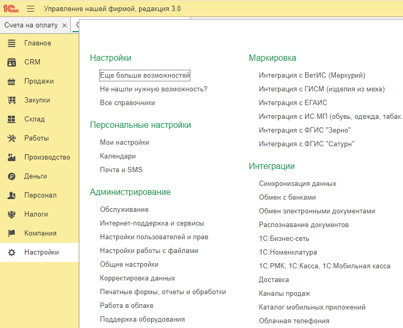The height and width of the screenshot is (328, 403).
Task: Click the Деньги ruble coin icon
Action: click(12, 176)
